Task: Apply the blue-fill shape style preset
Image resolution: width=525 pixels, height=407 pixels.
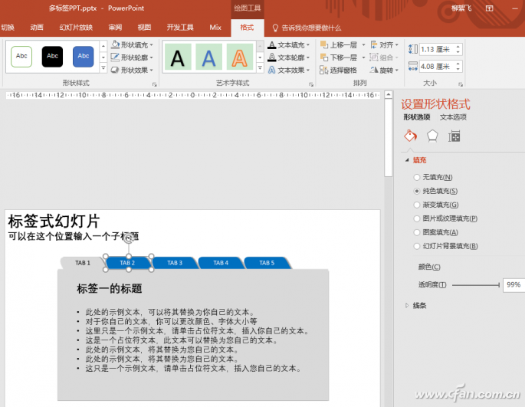Action: [x=83, y=56]
